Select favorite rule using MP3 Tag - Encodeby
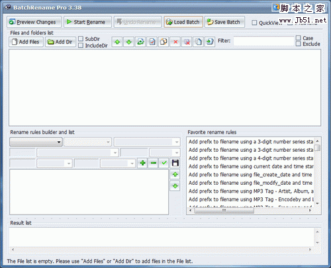This screenshot has height=268, width=331. (x=251, y=199)
